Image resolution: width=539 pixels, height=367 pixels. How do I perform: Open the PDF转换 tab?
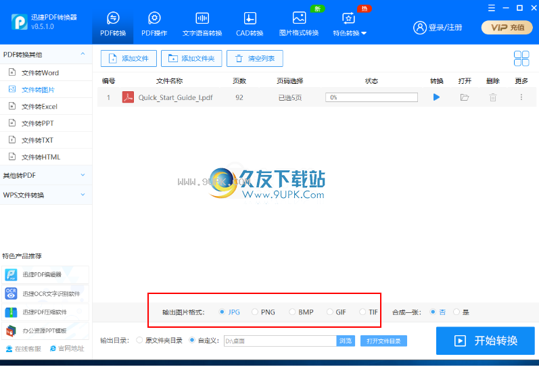[x=113, y=24]
